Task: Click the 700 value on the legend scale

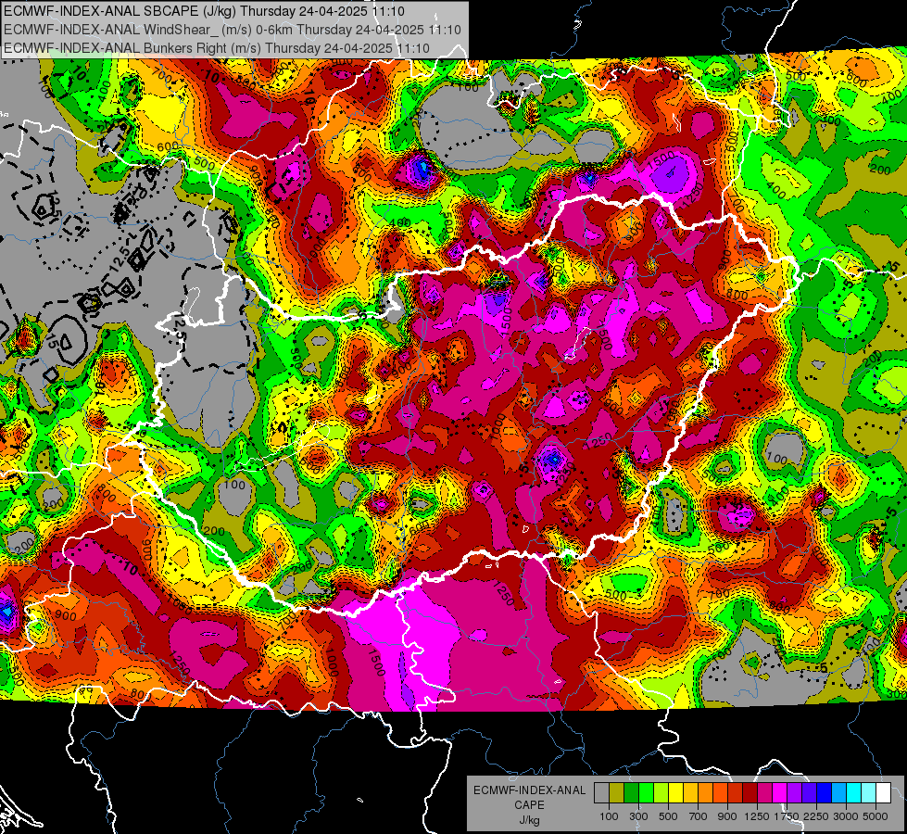Action: tap(699, 816)
